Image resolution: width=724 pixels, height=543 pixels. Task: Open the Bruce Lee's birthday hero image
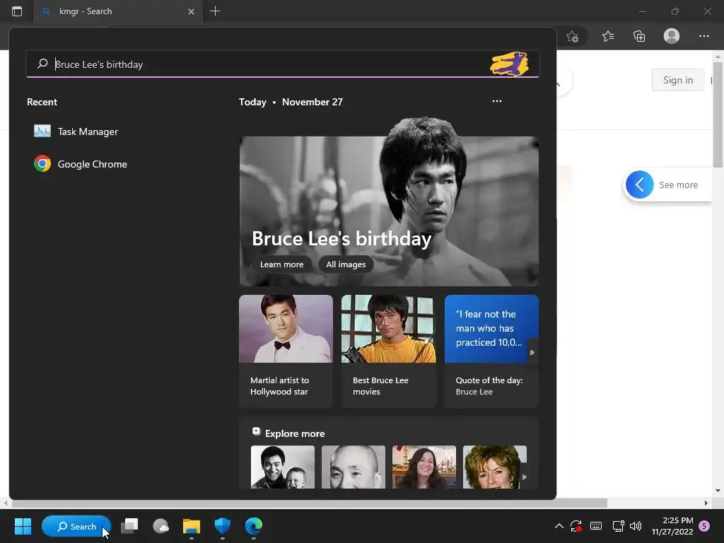click(x=389, y=203)
